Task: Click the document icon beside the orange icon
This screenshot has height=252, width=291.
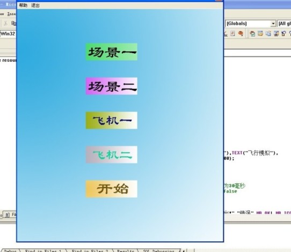Action: coord(232,34)
